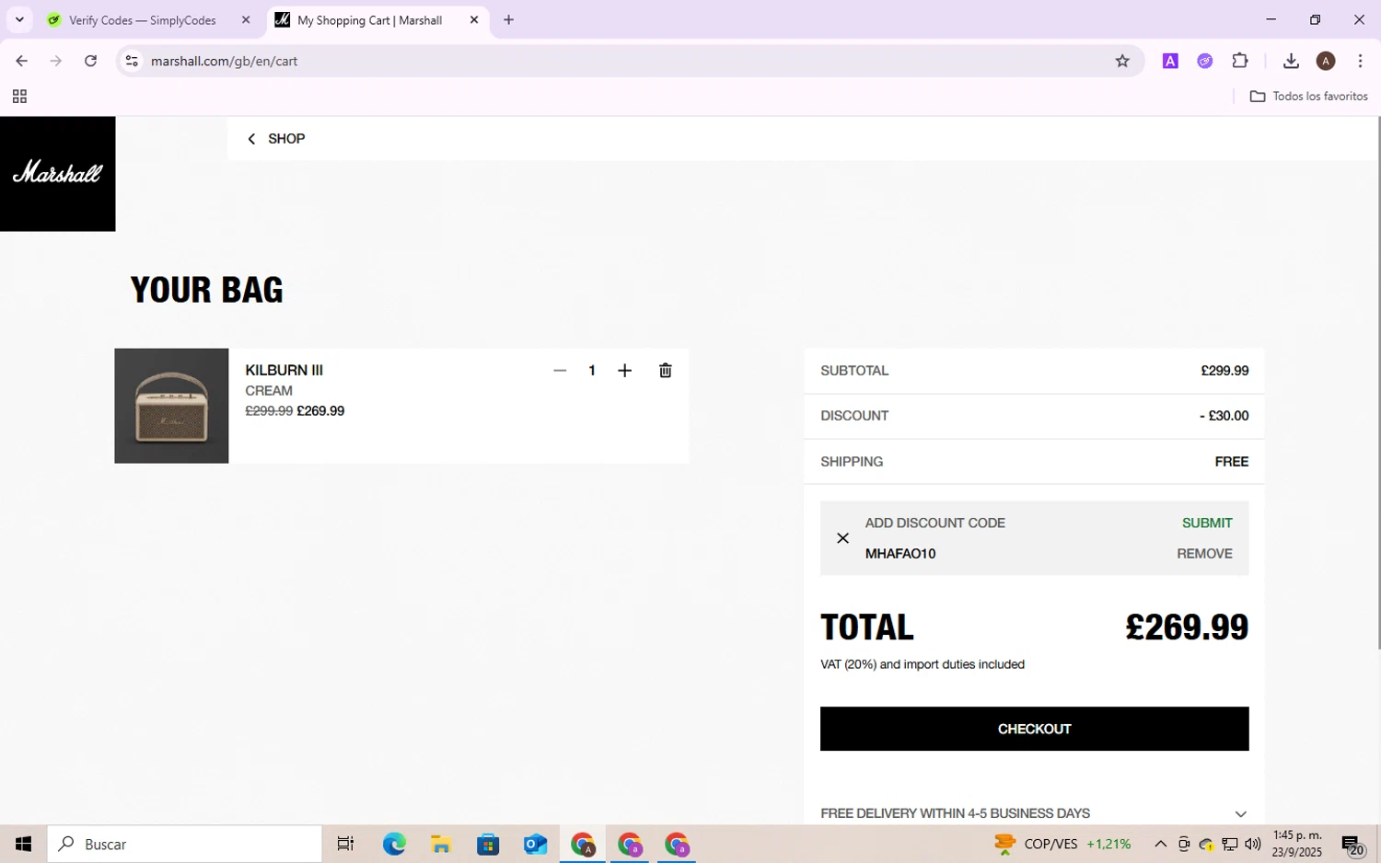Open the tab search dropdown
The width and height of the screenshot is (1381, 863).
coord(19,20)
